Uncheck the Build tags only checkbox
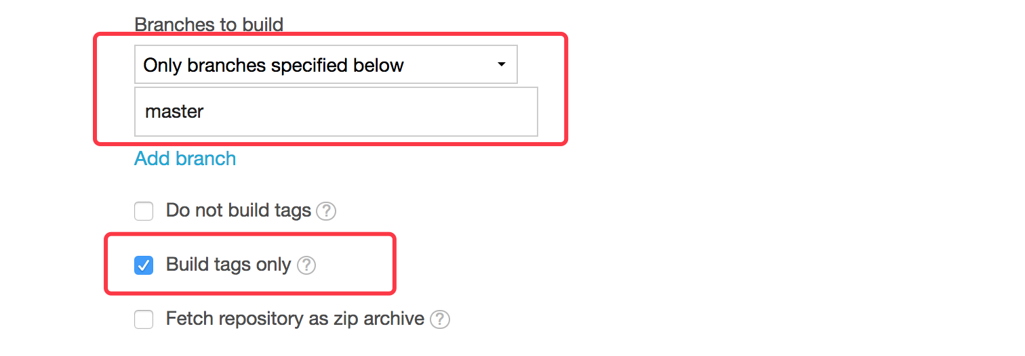Screen dimensions: 1025x356 144,265
